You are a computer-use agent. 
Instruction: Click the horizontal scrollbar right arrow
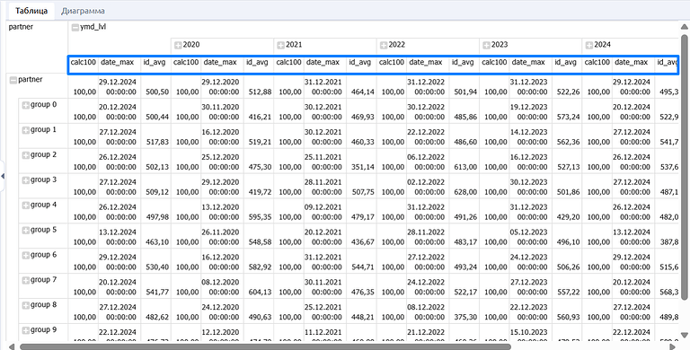(672, 347)
